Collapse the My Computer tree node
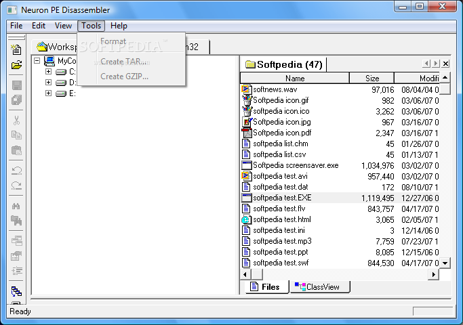Image resolution: width=463 pixels, height=325 pixels. click(37, 61)
